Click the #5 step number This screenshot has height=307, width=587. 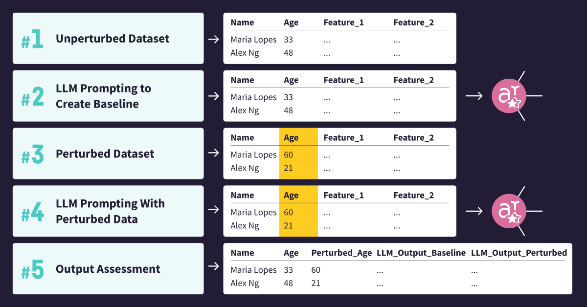pos(32,269)
